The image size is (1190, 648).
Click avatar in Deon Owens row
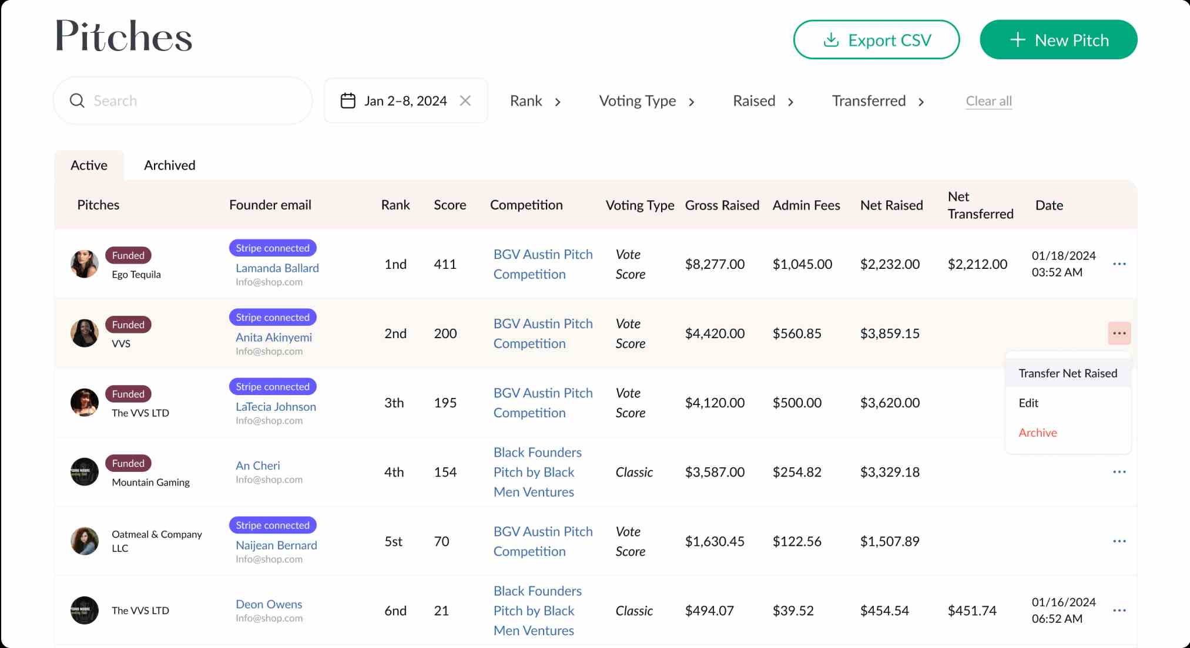pyautogui.click(x=85, y=610)
